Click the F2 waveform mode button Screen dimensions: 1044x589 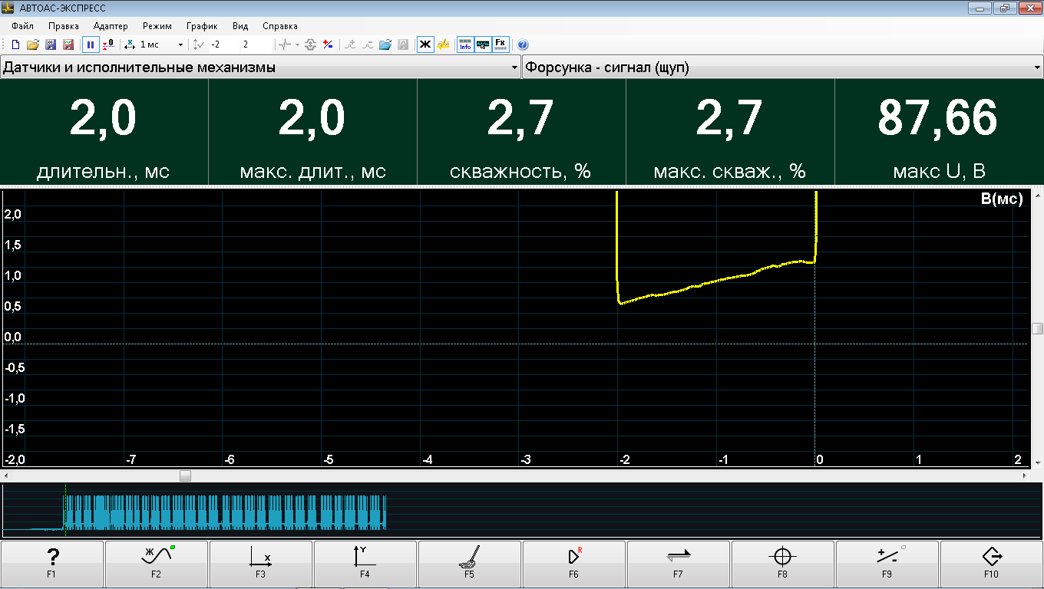point(156,564)
